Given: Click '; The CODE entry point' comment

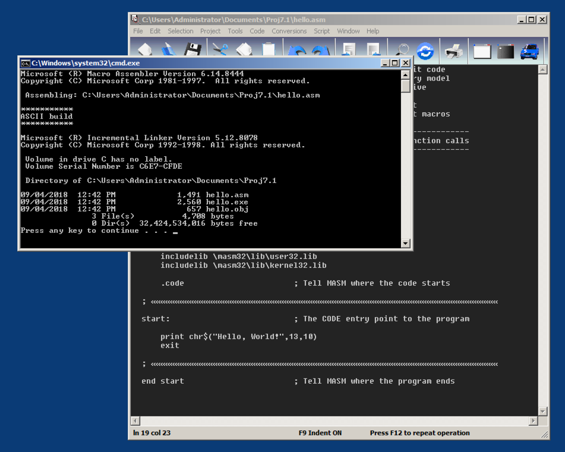Looking at the screenshot, I should pyautogui.click(x=381, y=319).
